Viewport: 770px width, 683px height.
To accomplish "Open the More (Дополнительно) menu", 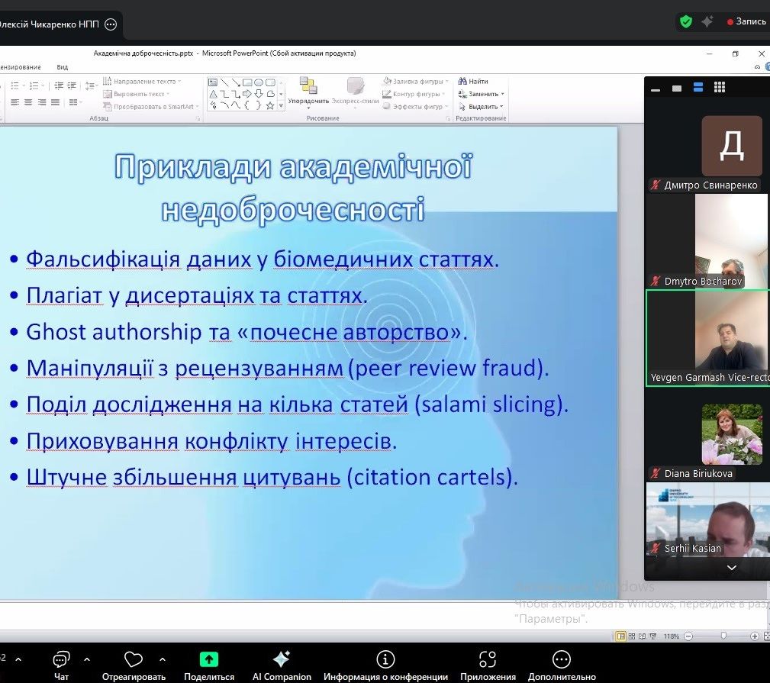I will [561, 659].
